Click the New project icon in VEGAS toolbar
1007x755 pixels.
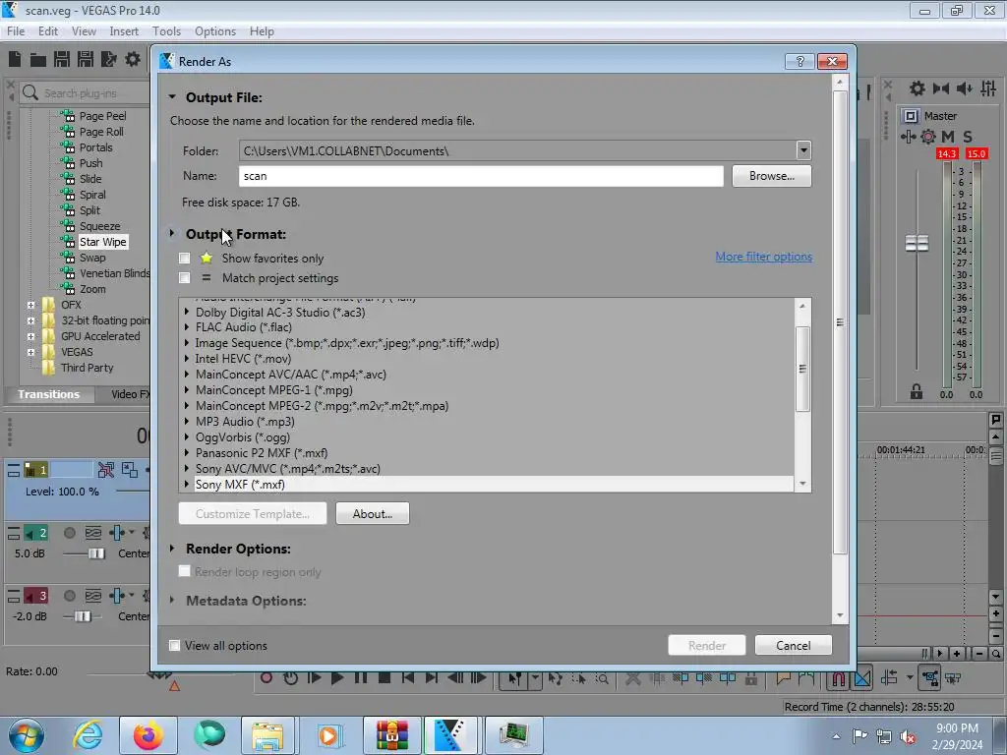tap(15, 60)
